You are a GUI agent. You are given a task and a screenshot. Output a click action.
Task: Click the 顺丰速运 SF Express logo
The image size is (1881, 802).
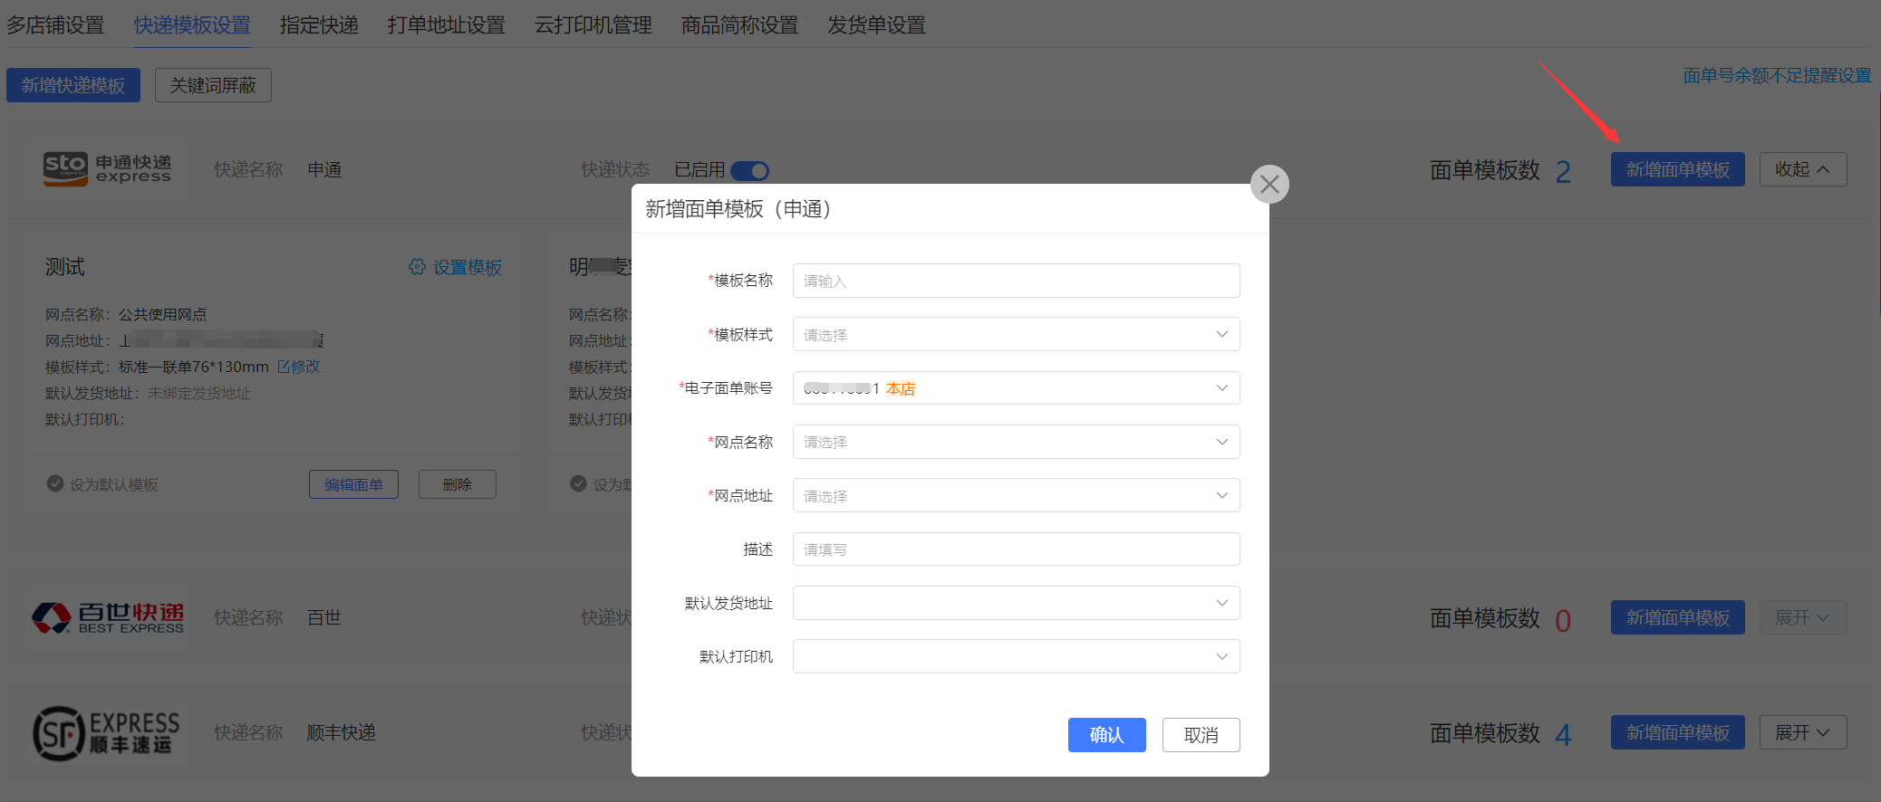click(x=107, y=732)
